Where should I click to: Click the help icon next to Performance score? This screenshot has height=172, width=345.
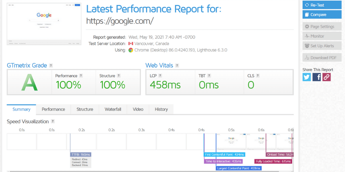pyautogui.click(x=81, y=76)
